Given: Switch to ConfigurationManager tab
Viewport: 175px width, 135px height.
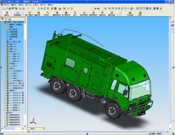Looking at the screenshot, I should pos(10,19).
